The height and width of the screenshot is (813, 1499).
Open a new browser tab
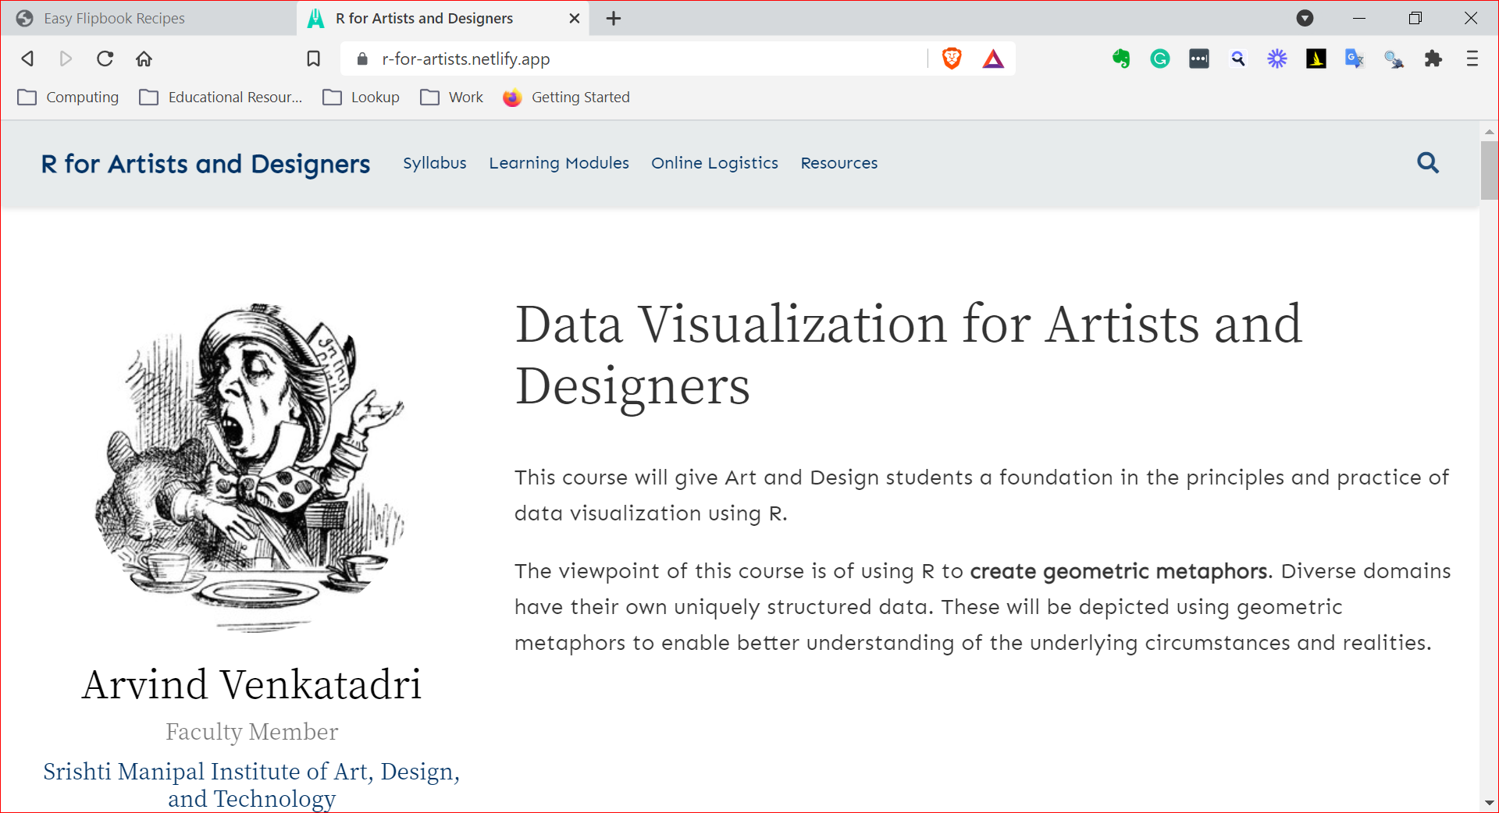click(x=614, y=18)
